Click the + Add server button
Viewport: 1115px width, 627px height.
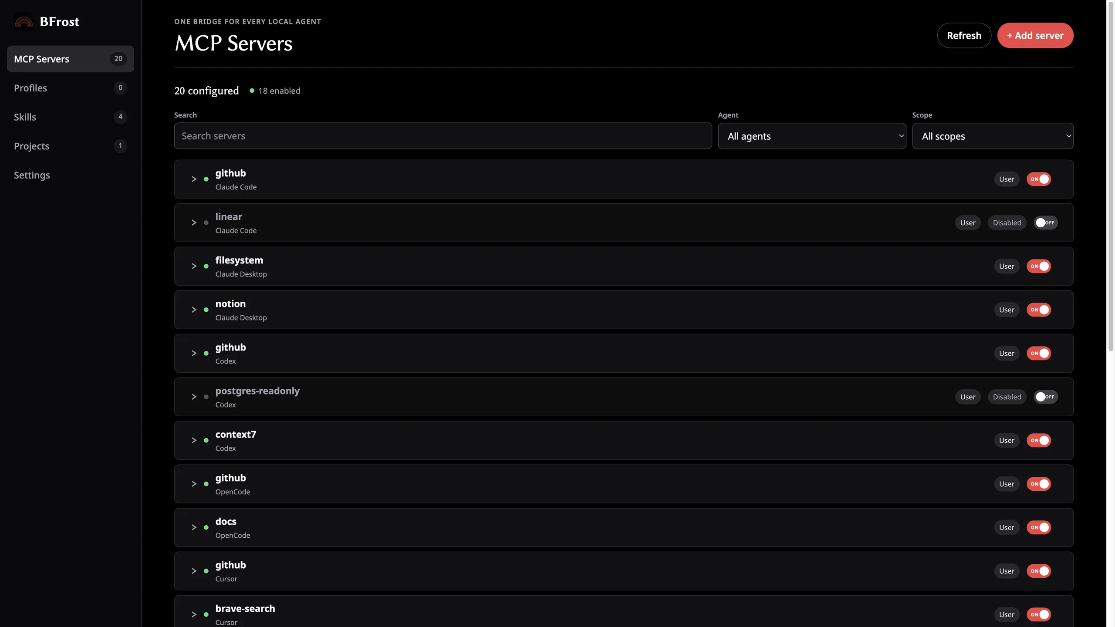tap(1035, 36)
